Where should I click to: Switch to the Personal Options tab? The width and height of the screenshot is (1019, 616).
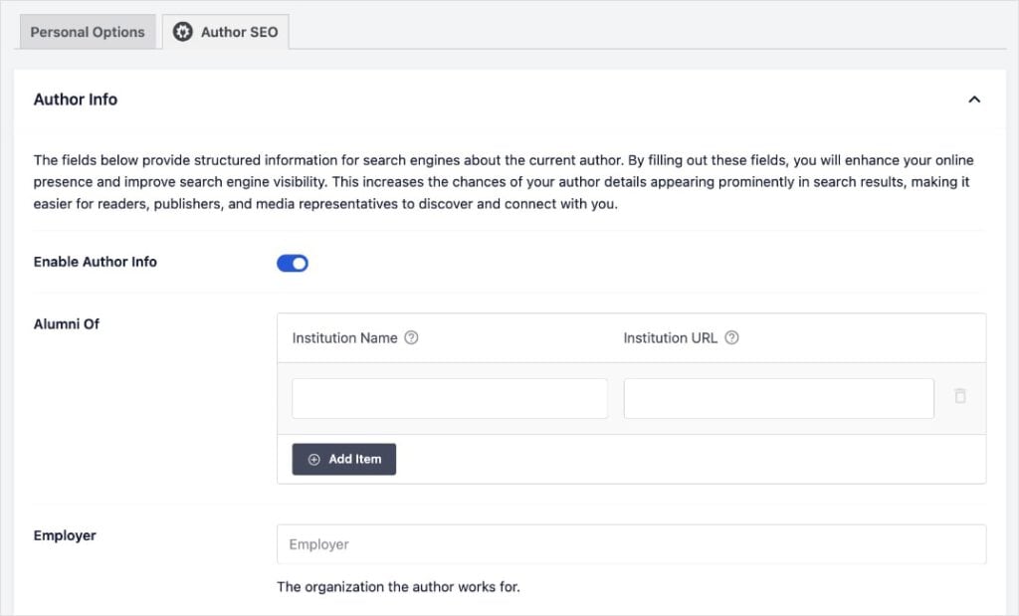tap(87, 31)
